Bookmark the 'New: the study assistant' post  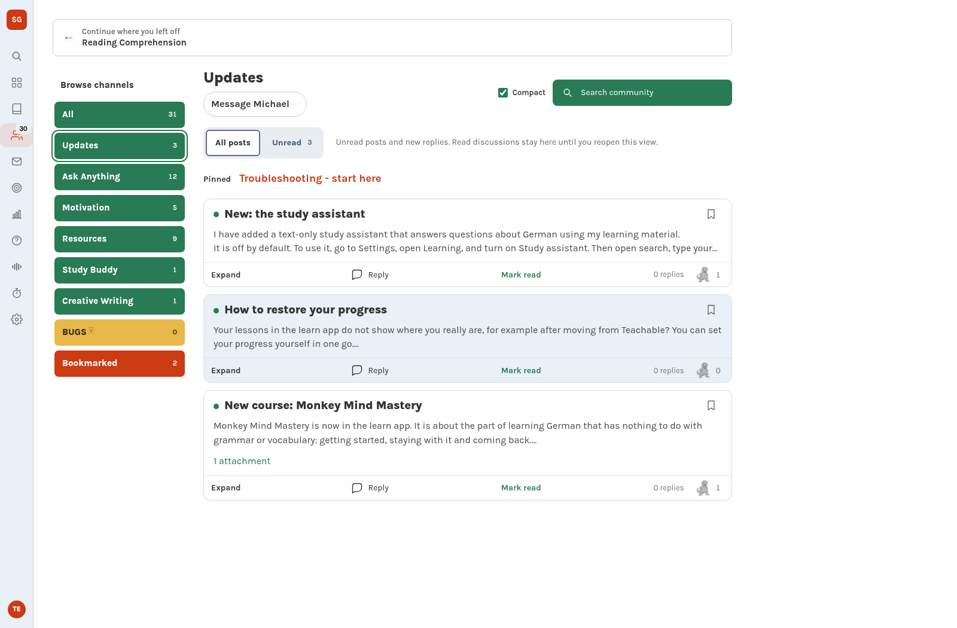click(711, 214)
